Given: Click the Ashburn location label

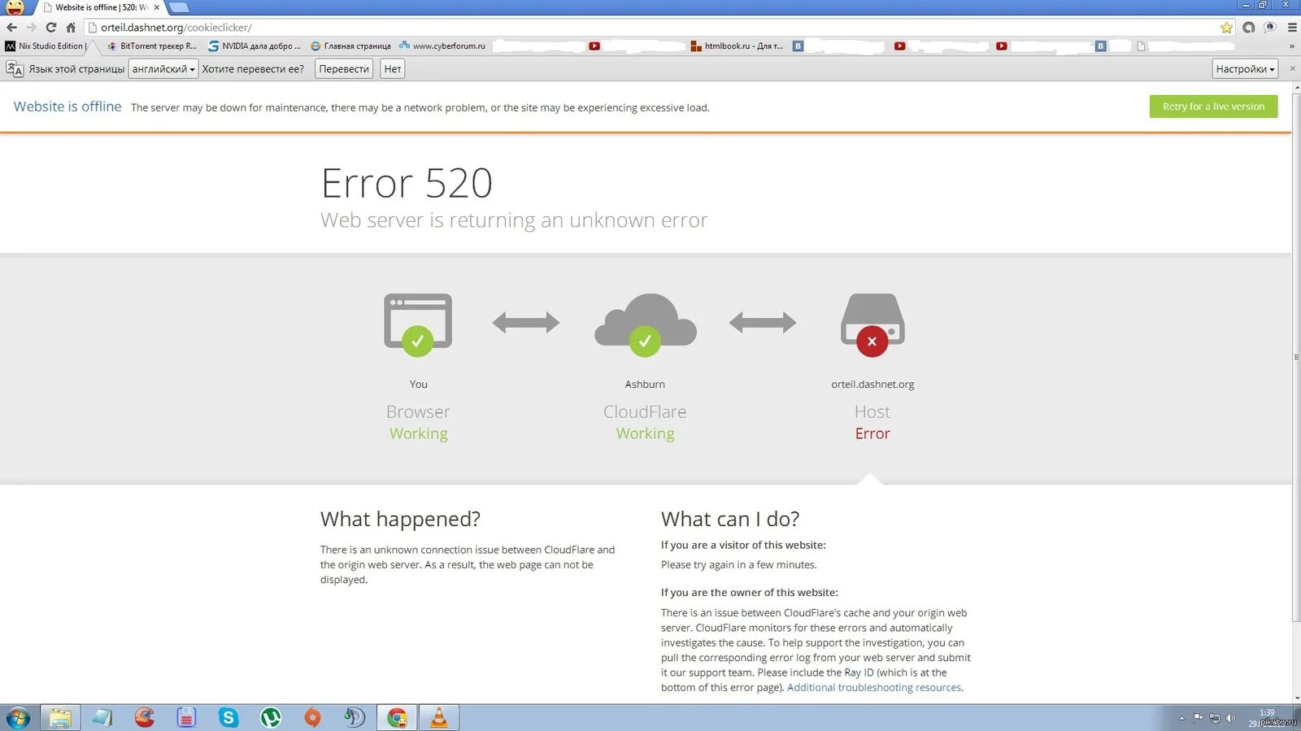Looking at the screenshot, I should [x=645, y=385].
